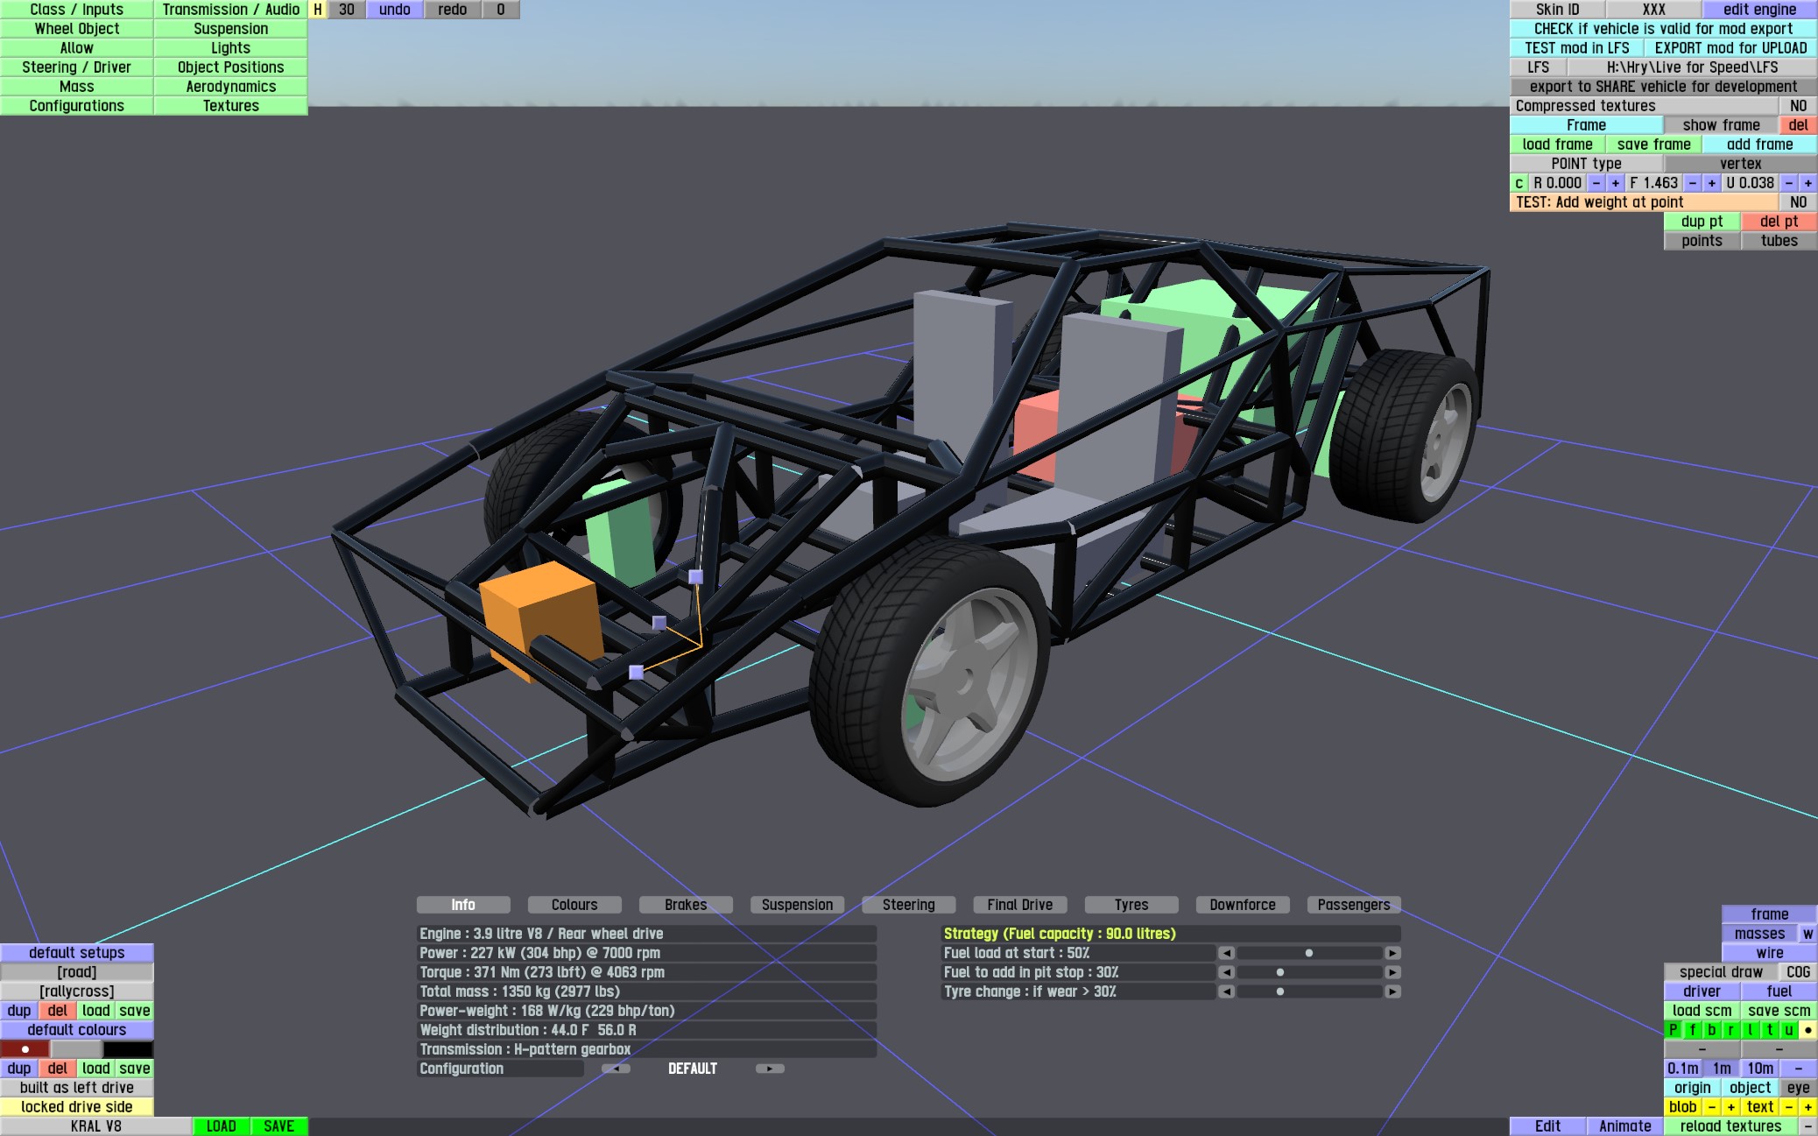Toggle Compressed textures NO setting
Viewport: 1818px width, 1136px height.
coord(1798,106)
